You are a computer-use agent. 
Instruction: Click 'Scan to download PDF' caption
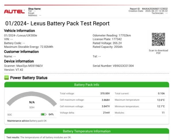[158, 52]
